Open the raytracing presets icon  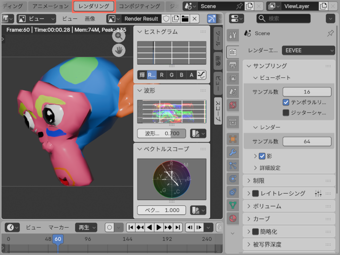(x=318, y=193)
